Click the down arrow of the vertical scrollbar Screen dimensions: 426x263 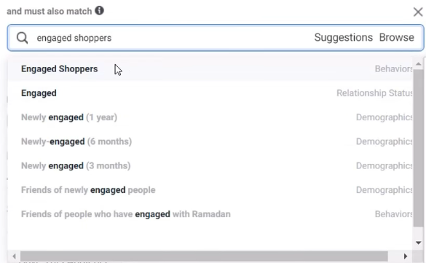pyautogui.click(x=419, y=243)
